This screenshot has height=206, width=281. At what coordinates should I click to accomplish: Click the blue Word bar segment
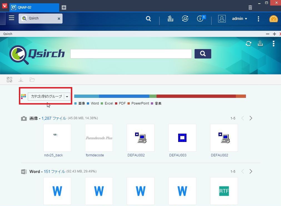(x=124, y=96)
